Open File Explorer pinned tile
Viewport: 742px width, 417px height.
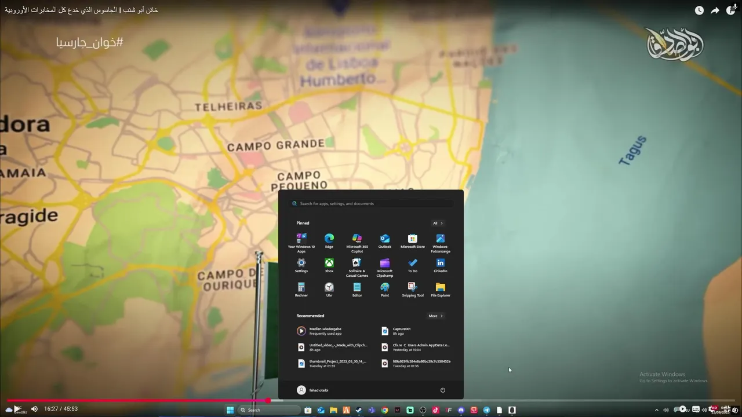(441, 290)
